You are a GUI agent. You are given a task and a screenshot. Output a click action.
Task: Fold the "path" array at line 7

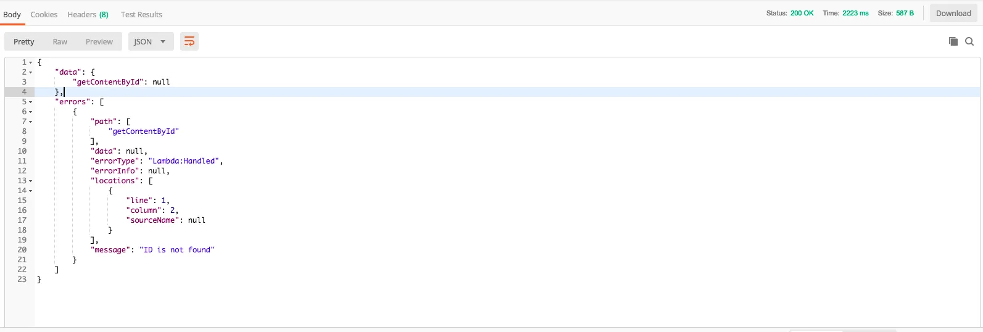(x=31, y=122)
